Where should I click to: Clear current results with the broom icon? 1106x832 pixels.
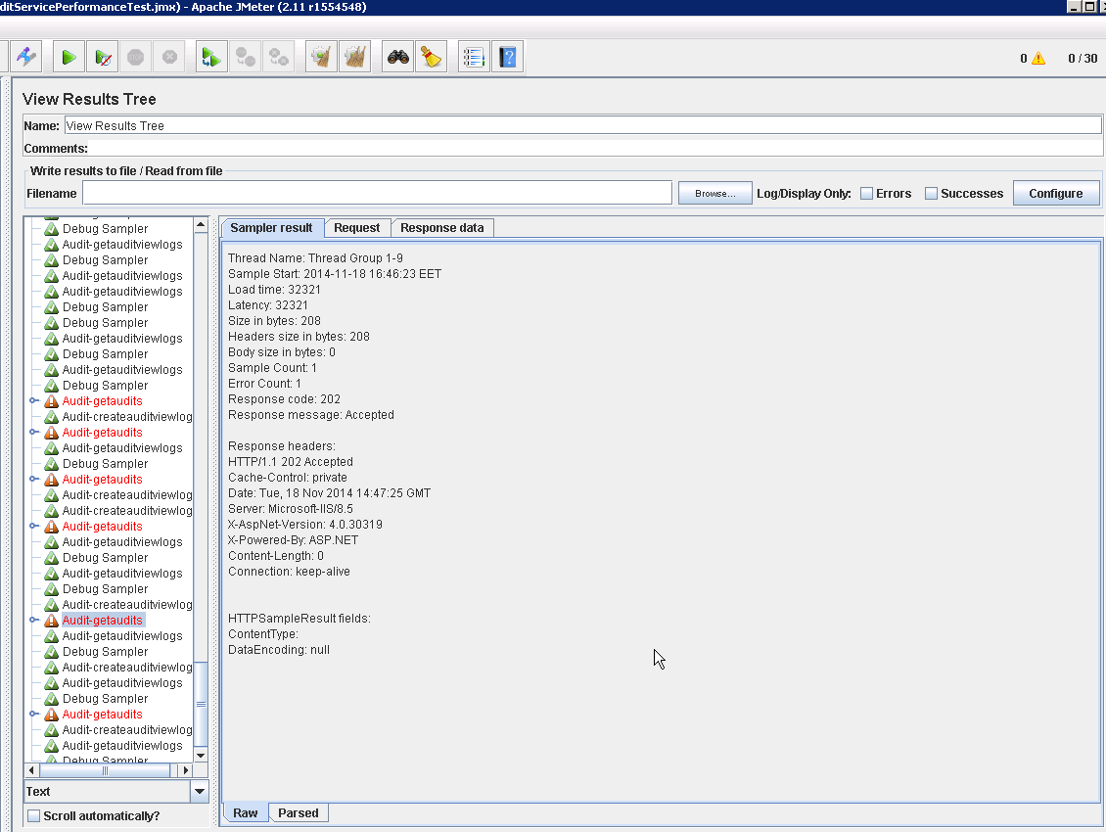point(320,56)
